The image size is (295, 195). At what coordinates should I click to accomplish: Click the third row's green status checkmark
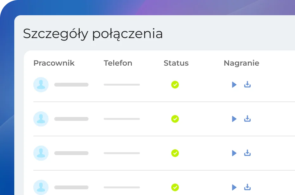175,153
